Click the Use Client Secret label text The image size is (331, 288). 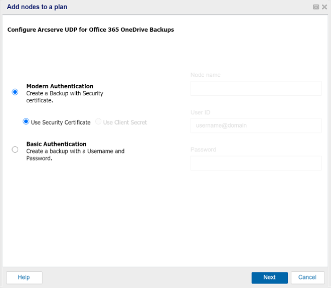point(125,122)
